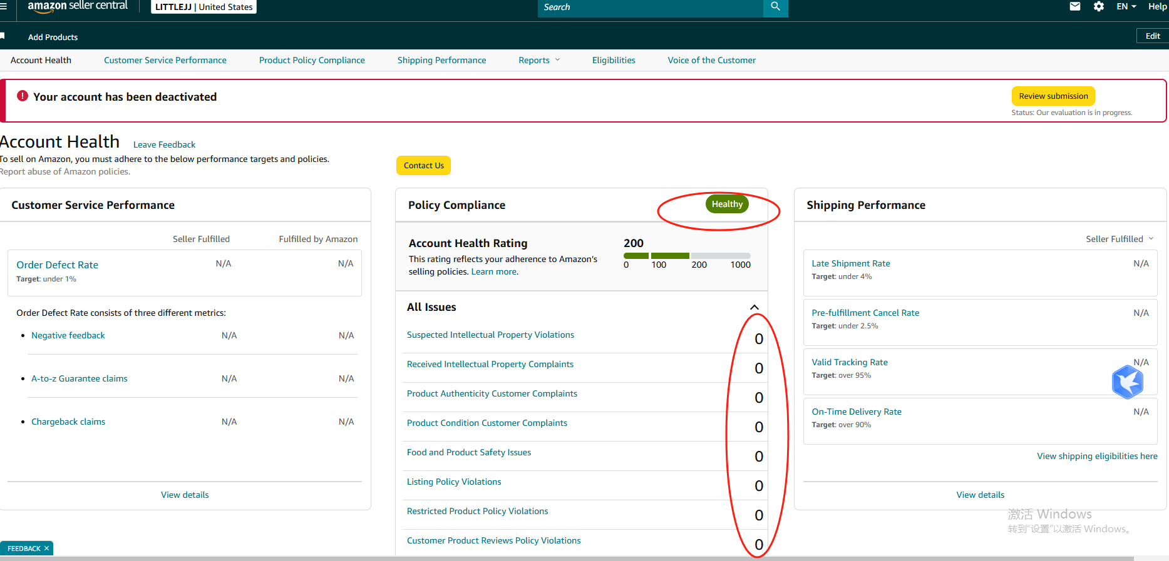Open Suspected Intellectual Property Violations
This screenshot has height=561, width=1169.
[490, 335]
